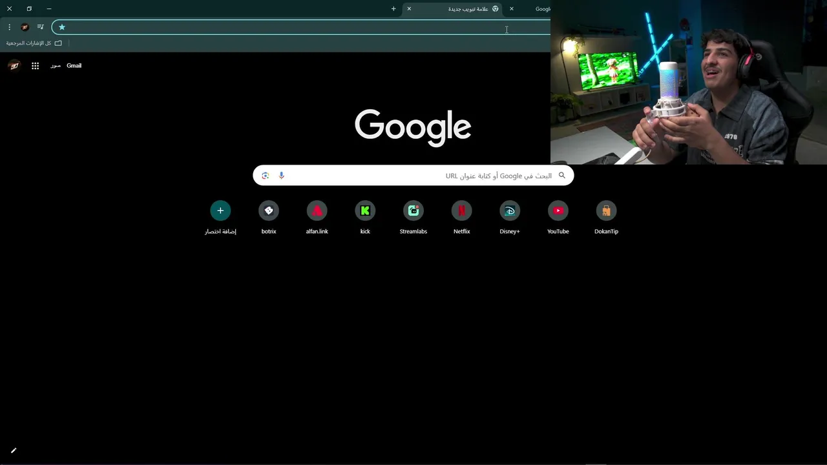Open the YouTube shortcut
The image size is (827, 465).
(558, 218)
